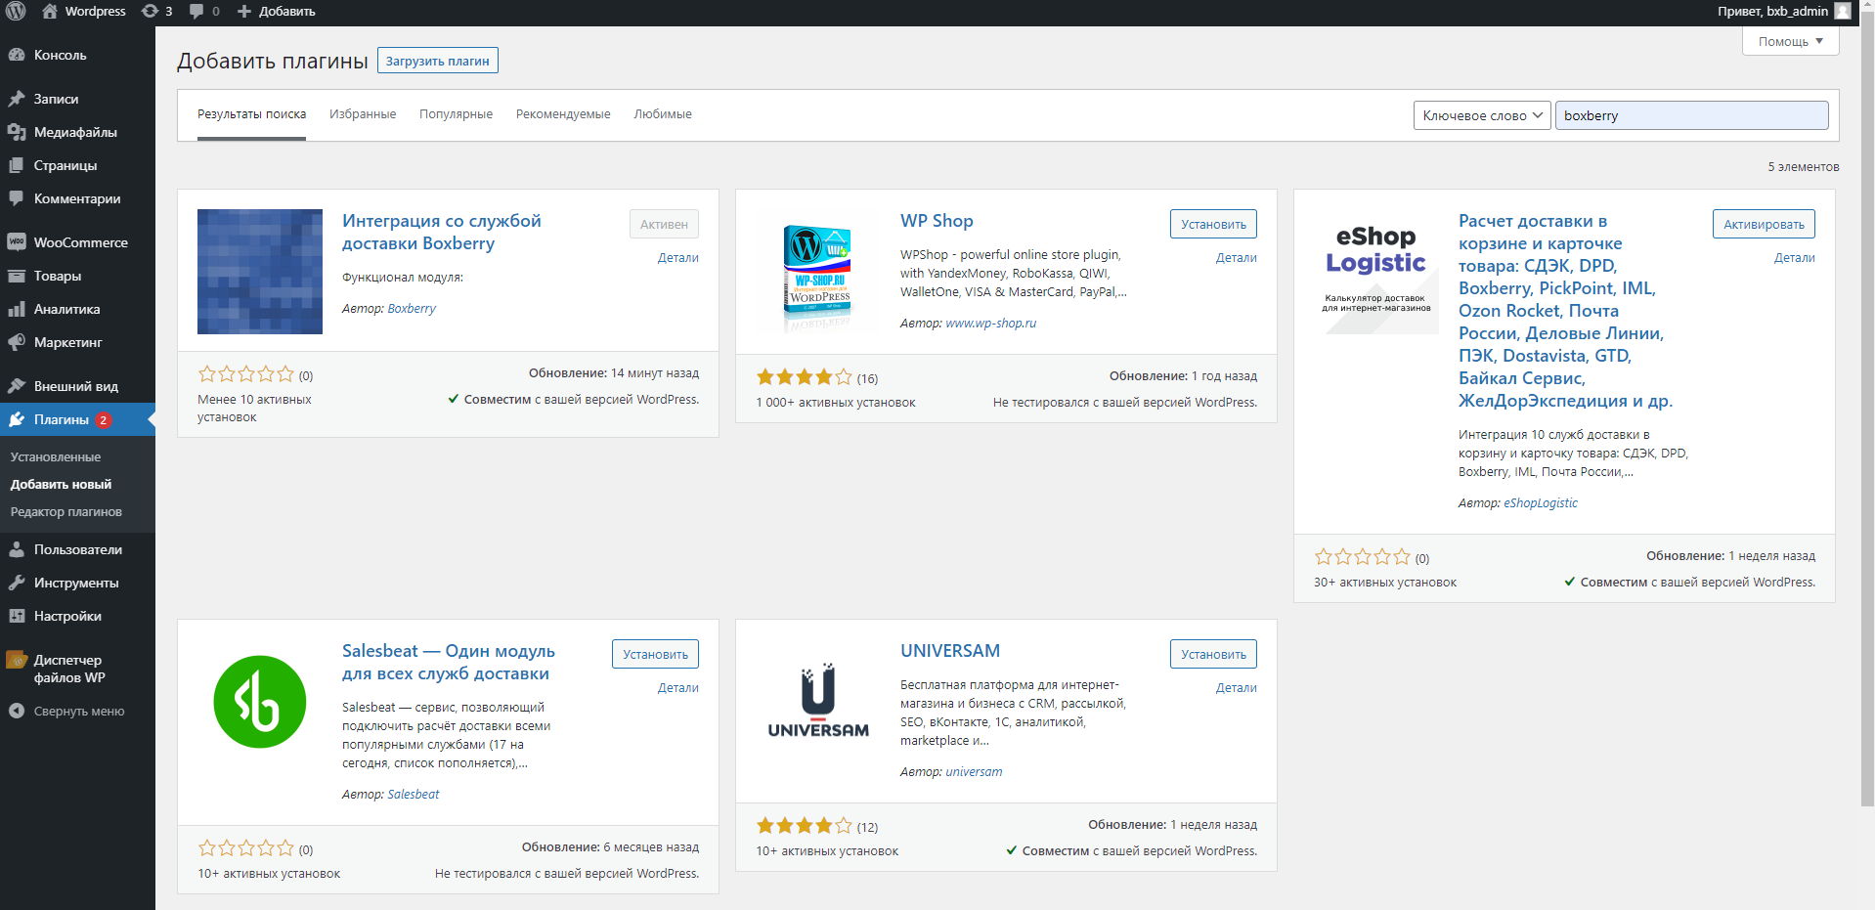Click the page vertical scrollbar

[1867, 411]
